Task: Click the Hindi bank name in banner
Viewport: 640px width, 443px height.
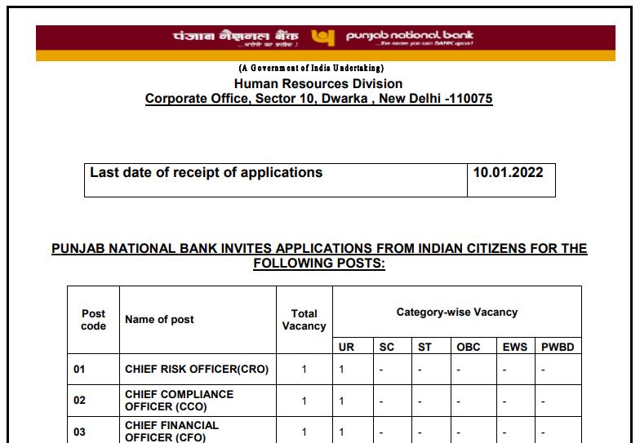Action: coord(235,36)
